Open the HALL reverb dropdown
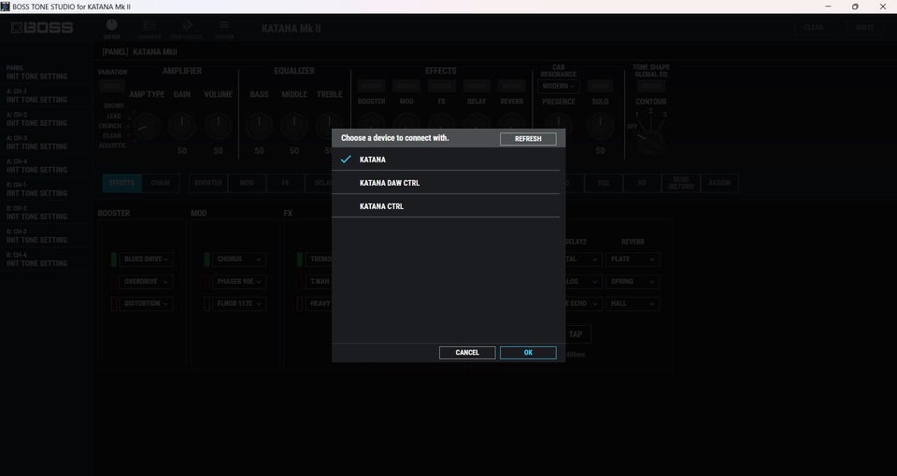This screenshot has height=476, width=897. (633, 304)
